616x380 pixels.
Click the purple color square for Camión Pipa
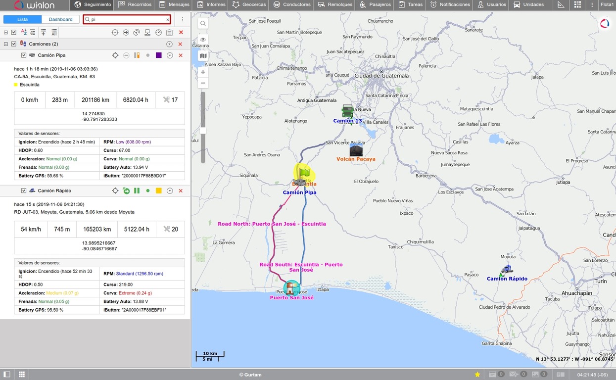pos(159,55)
